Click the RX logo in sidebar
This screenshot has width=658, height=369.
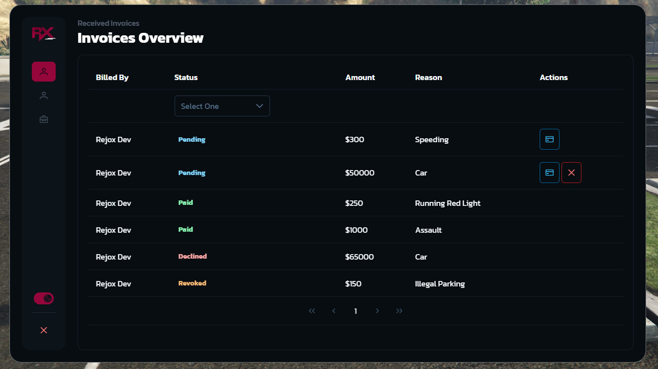43,34
